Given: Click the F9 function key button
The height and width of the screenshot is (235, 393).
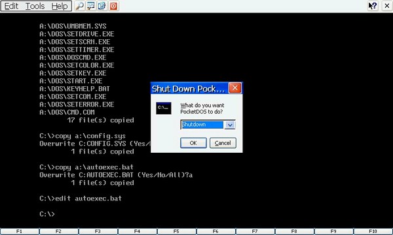Looking at the screenshot, I should [333, 232].
